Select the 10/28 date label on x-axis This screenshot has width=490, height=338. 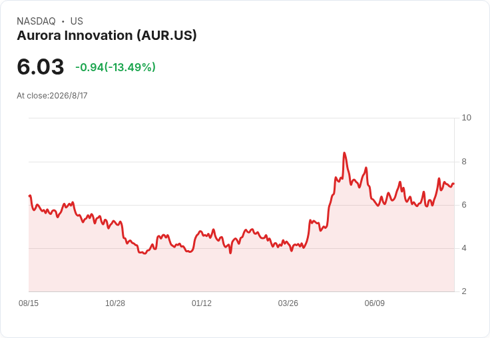115,303
